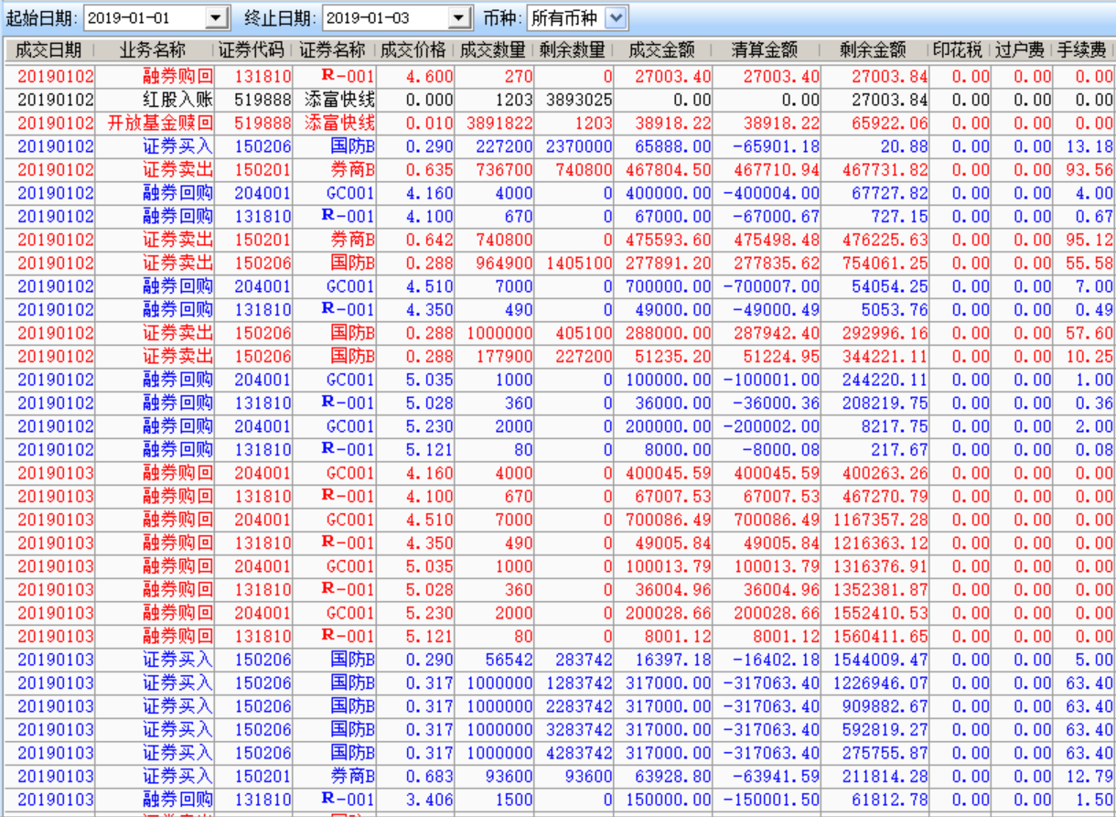Click the fee cell 13.18
This screenshot has height=817, width=1116.
(x=1085, y=146)
